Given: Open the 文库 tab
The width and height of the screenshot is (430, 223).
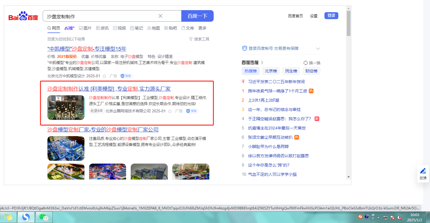Looking at the screenshot, I should point(188,28).
